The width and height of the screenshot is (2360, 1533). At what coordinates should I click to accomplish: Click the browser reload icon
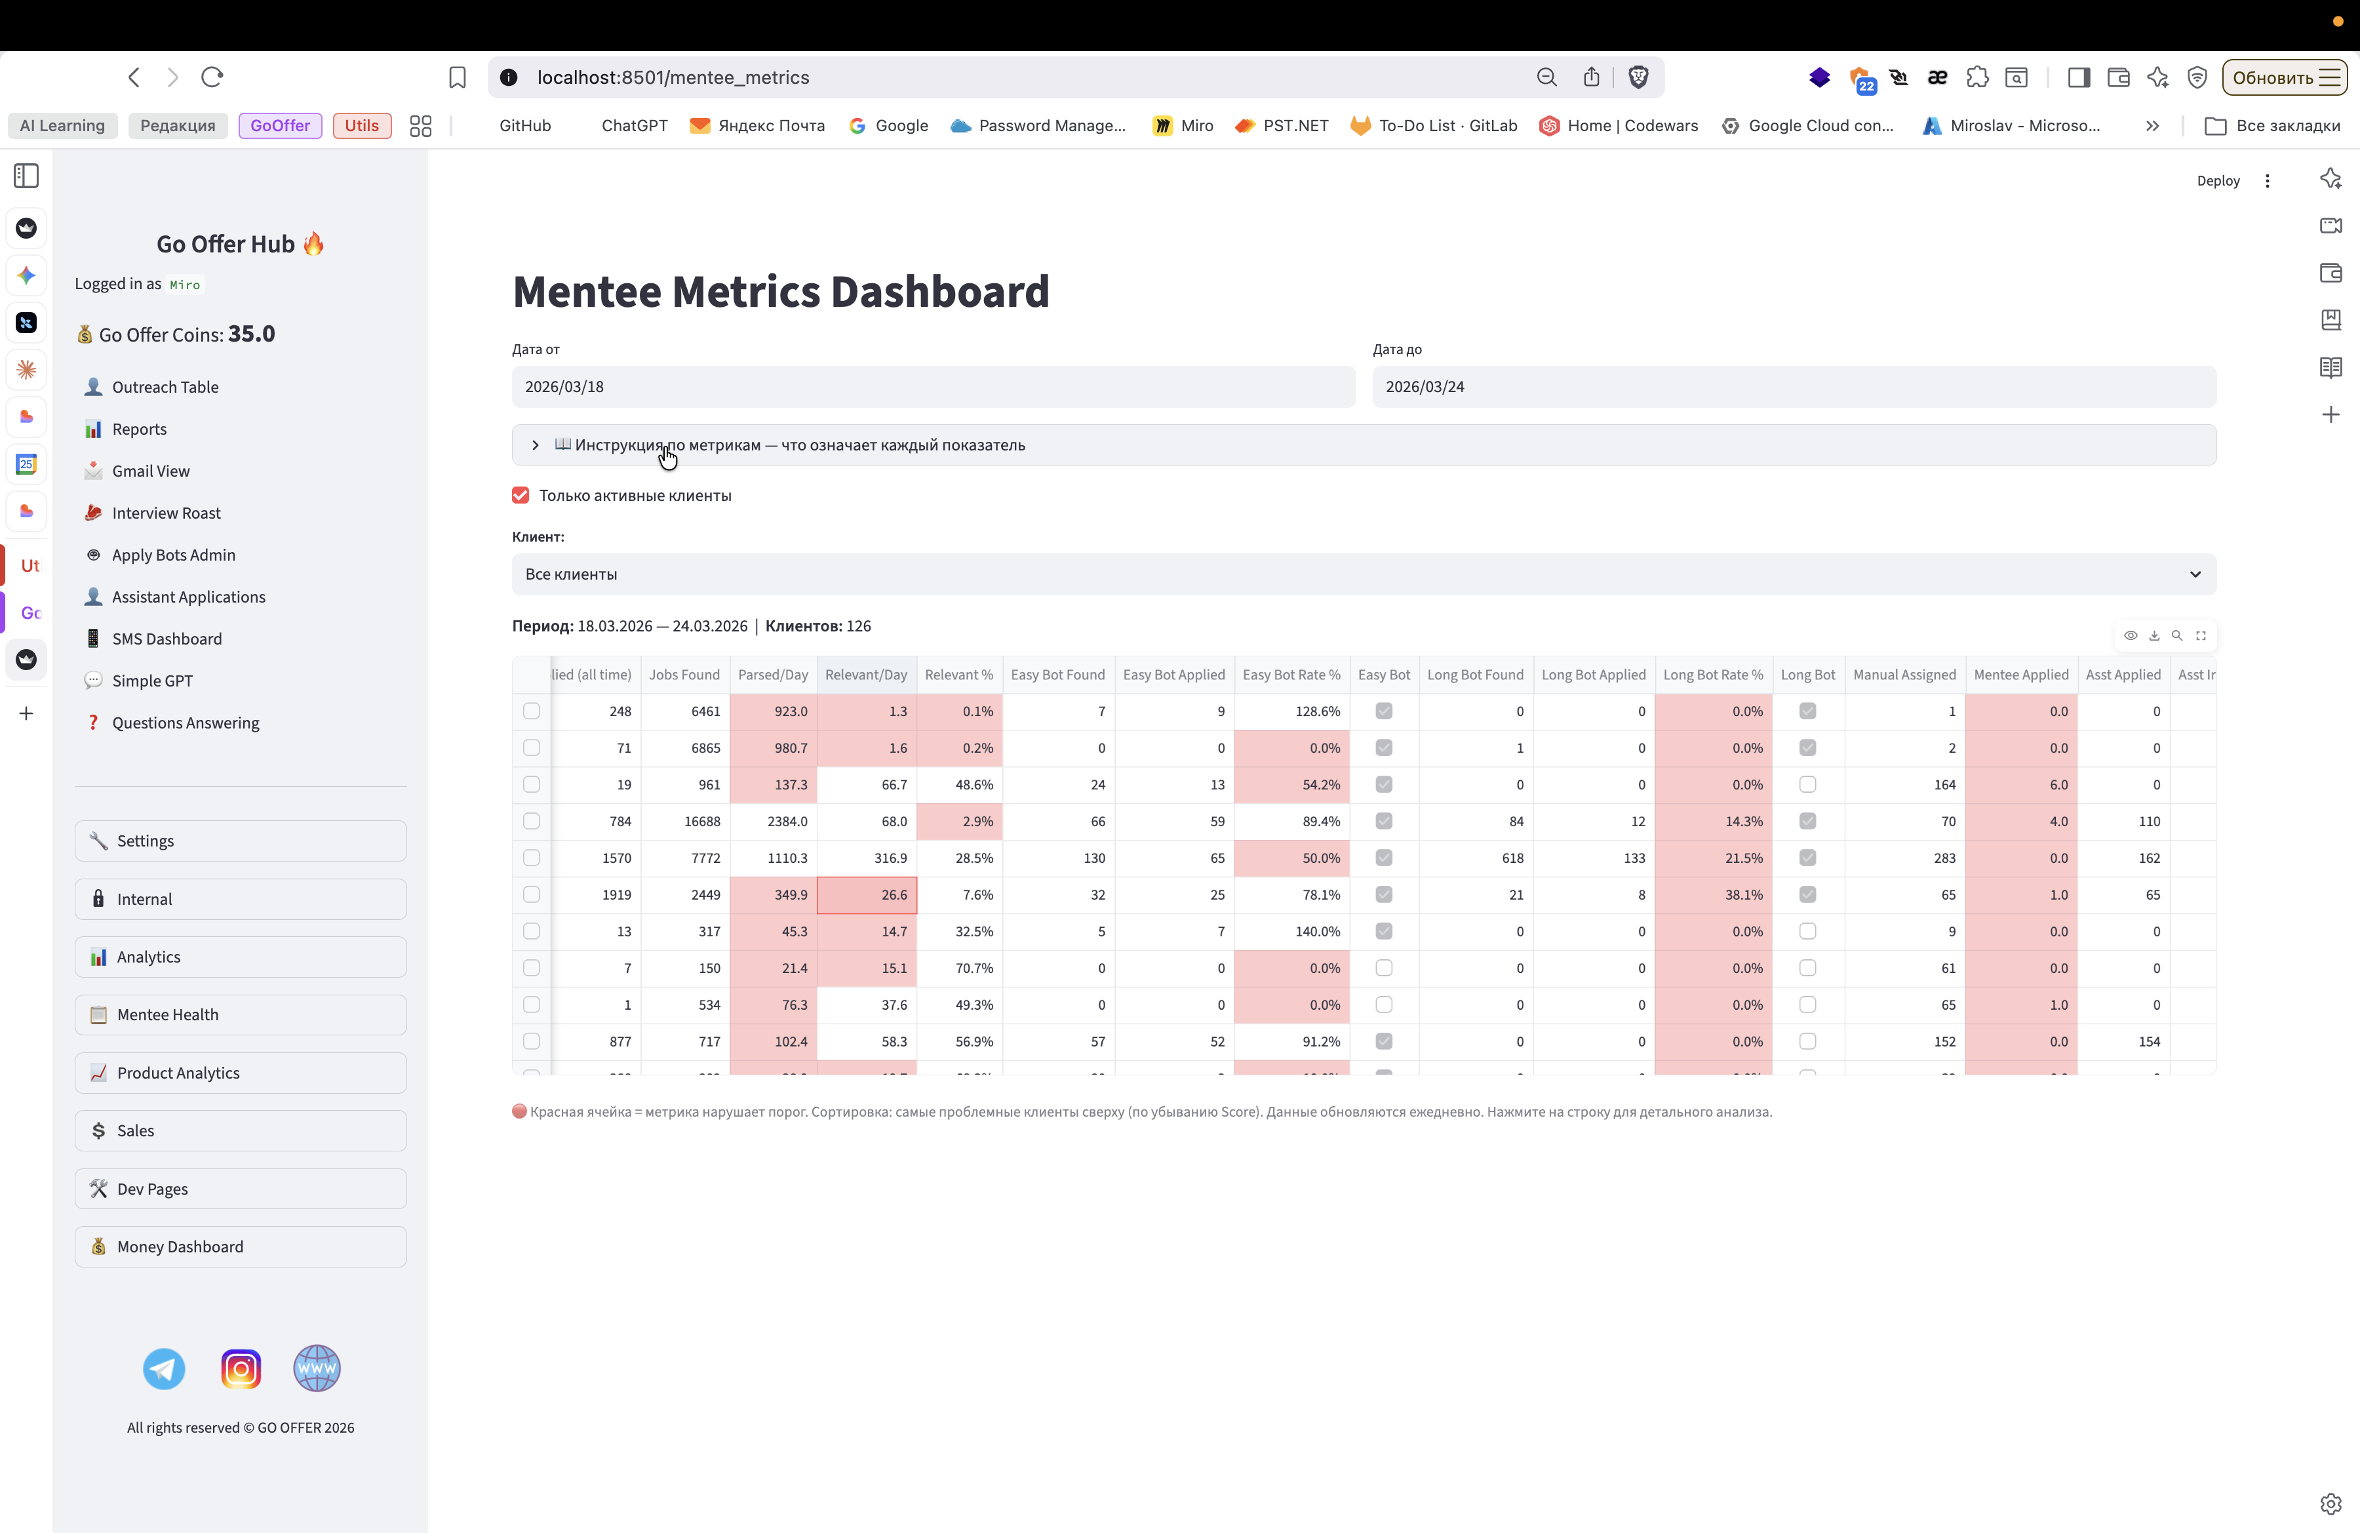(212, 77)
